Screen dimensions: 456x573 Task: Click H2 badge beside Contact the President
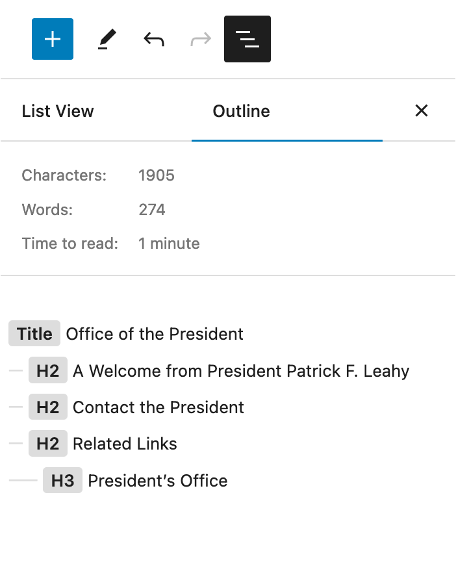pos(48,407)
